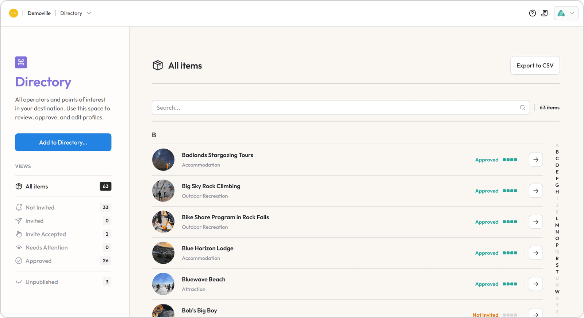Viewport: 584px width, 318px height.
Task: Jump to letter P in alphabet index
Action: (557, 245)
